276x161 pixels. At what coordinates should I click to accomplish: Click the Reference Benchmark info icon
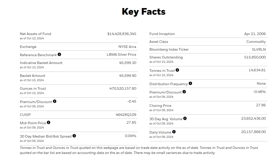click(x=59, y=54)
